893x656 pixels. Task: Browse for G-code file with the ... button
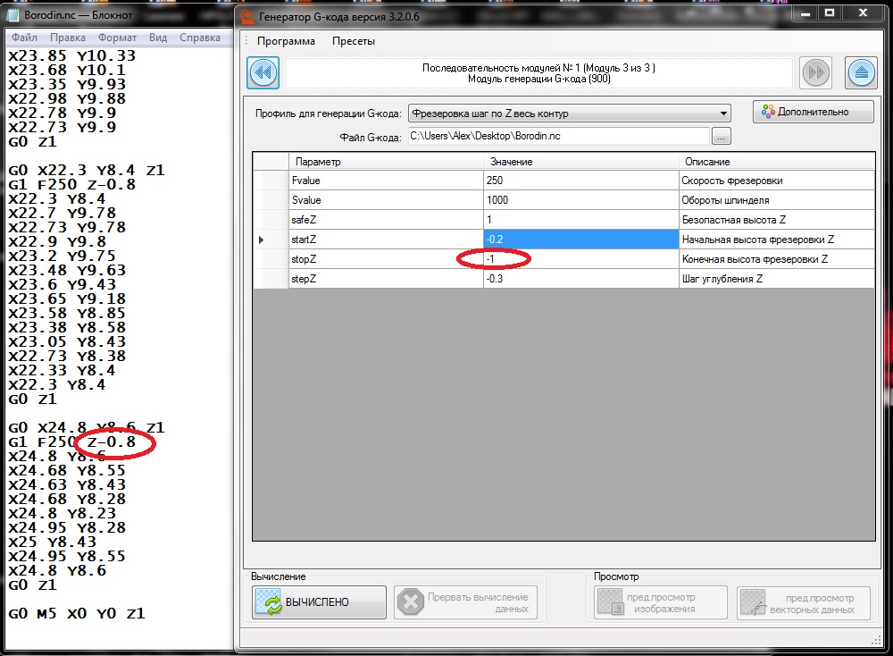pyautogui.click(x=721, y=136)
